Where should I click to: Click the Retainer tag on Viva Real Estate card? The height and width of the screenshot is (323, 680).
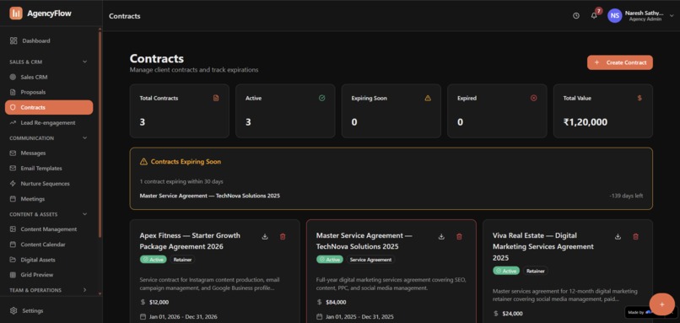point(535,271)
